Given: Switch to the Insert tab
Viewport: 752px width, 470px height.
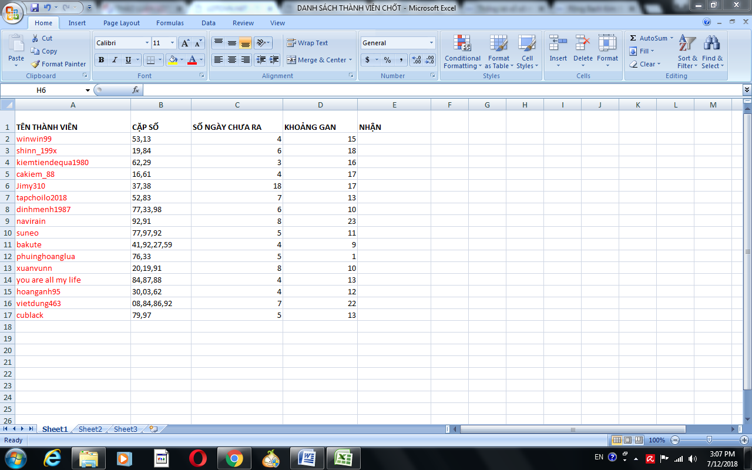Looking at the screenshot, I should (x=77, y=23).
